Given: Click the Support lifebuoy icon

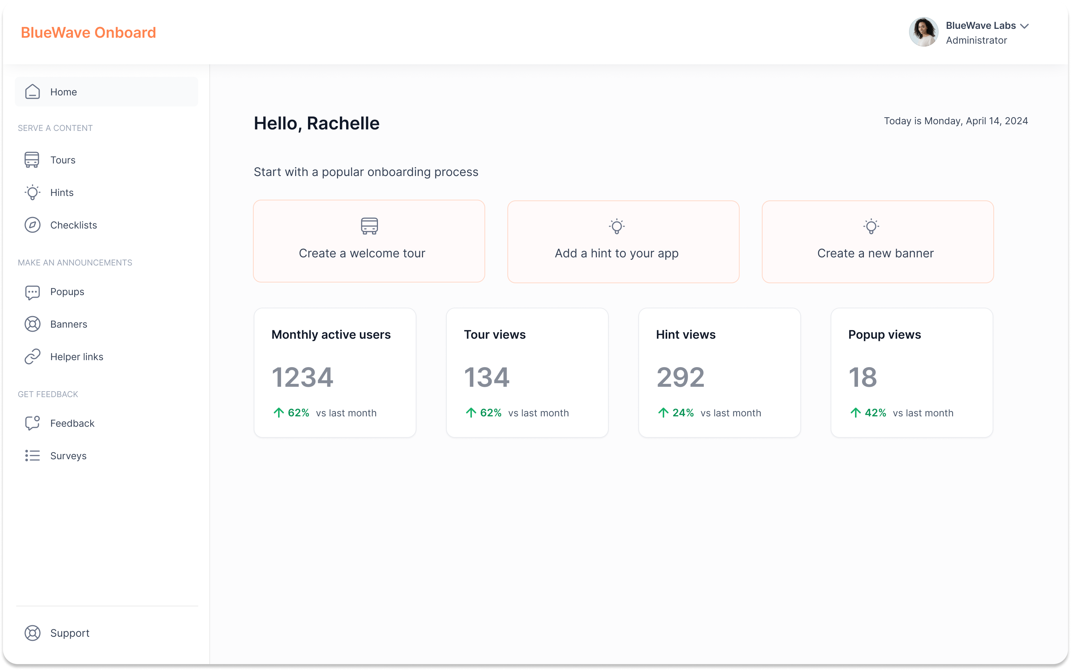Looking at the screenshot, I should [32, 633].
